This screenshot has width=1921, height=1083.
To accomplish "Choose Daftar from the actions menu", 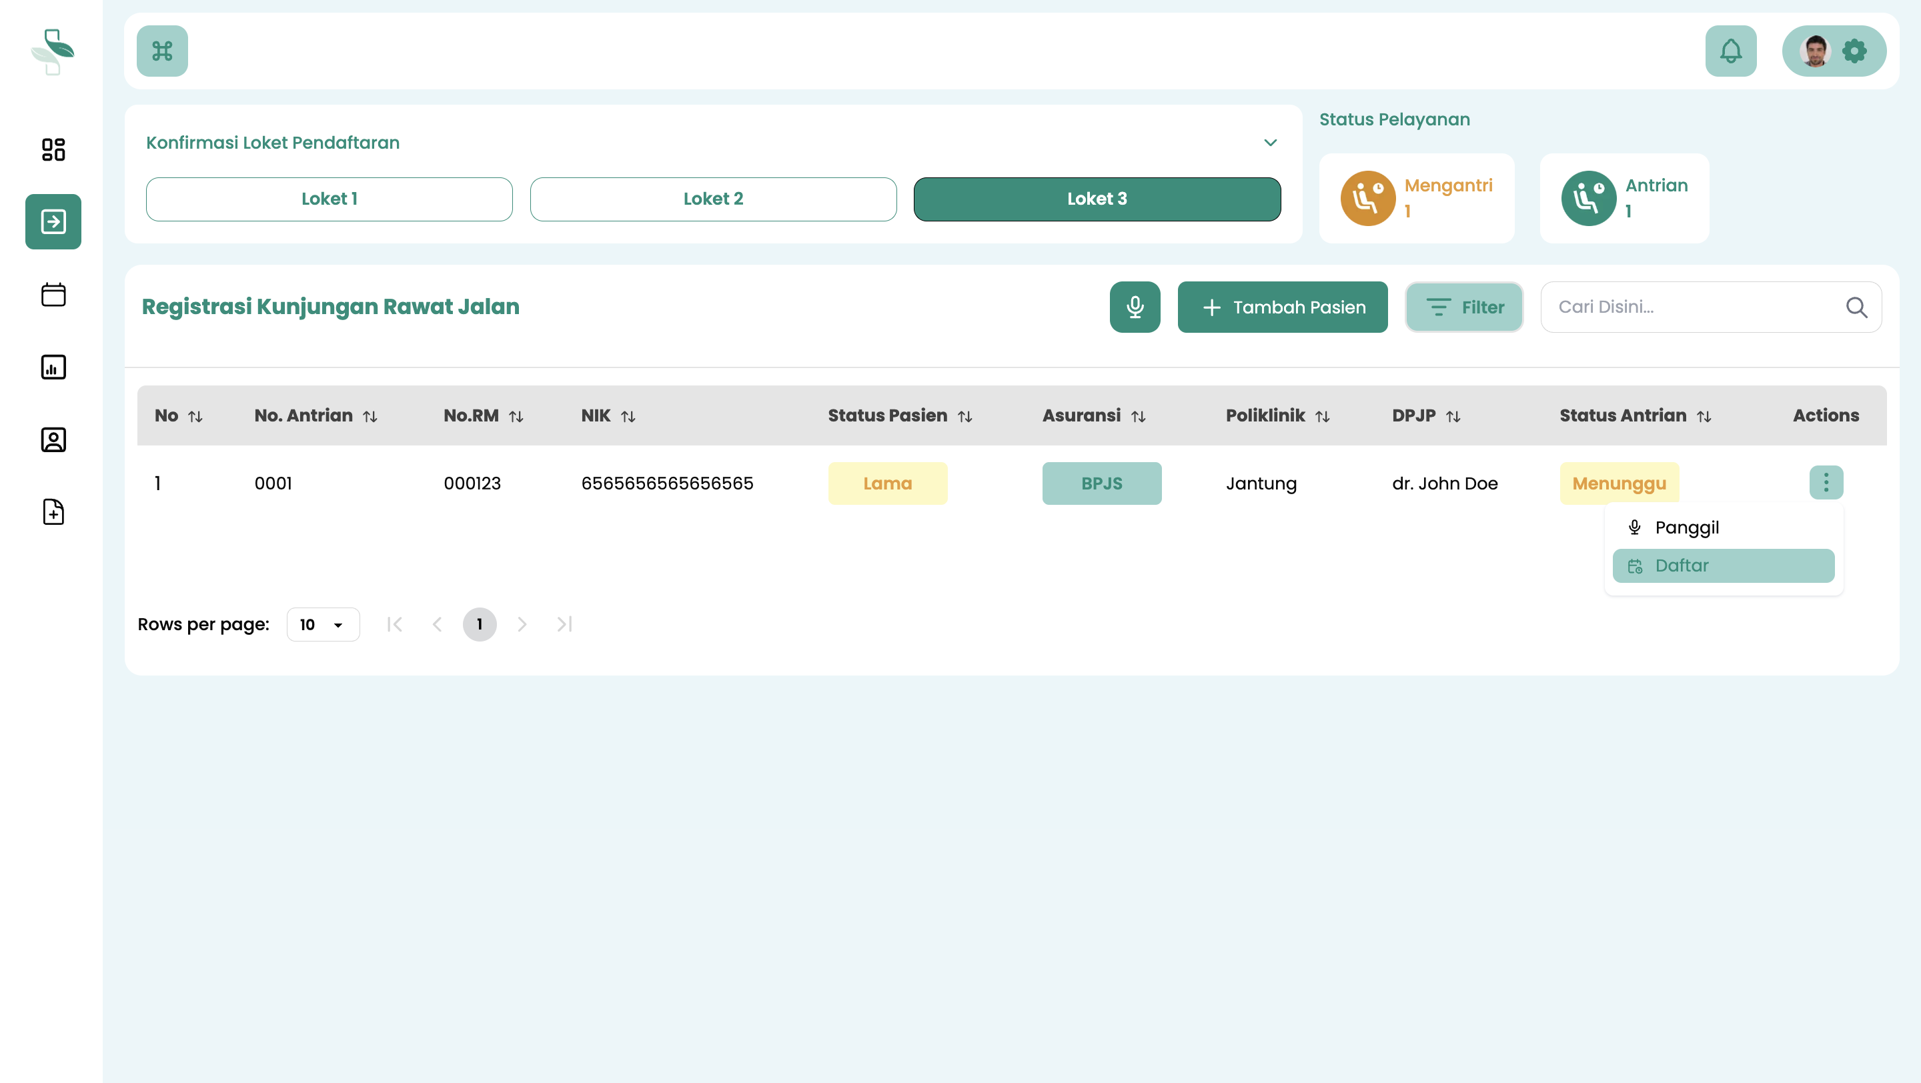I will pyautogui.click(x=1723, y=566).
